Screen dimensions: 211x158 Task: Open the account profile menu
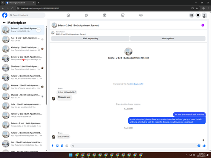tap(204, 15)
